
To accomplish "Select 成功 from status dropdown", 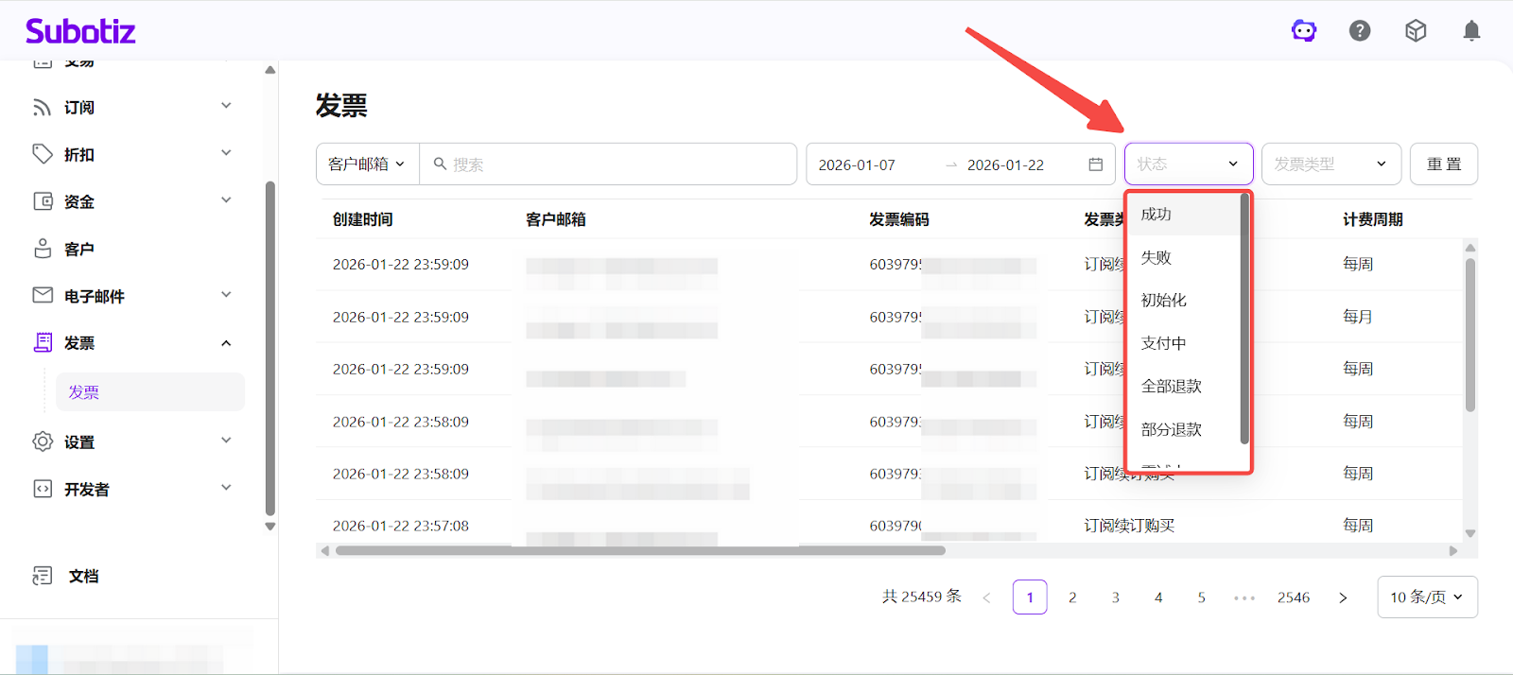I will pos(1156,215).
